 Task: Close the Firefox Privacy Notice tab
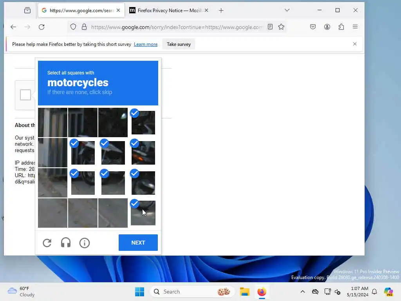pos(206,10)
